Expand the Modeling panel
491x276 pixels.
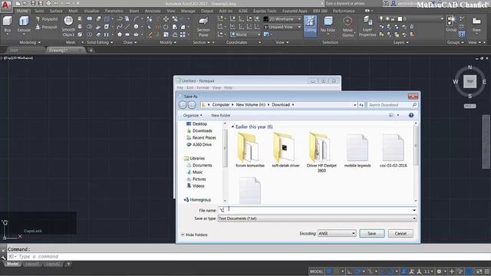[31, 42]
